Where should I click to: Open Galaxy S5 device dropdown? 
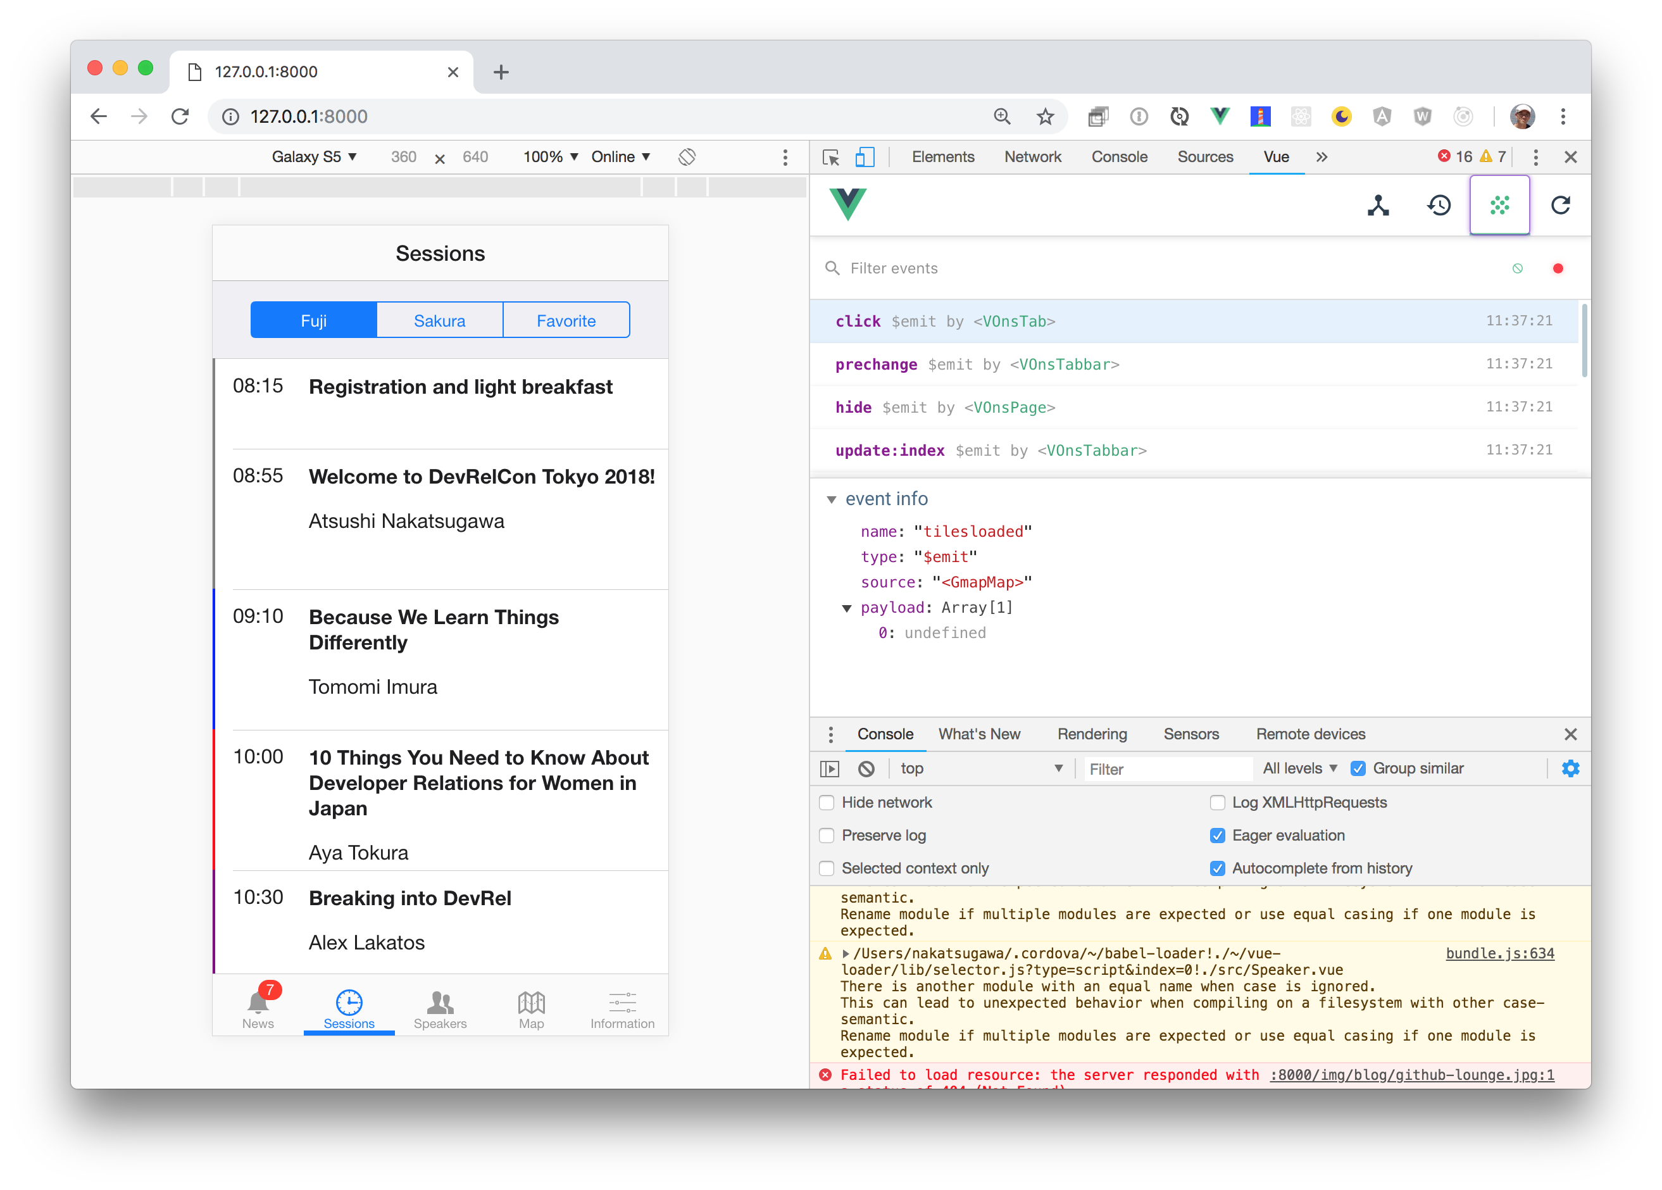coord(314,157)
